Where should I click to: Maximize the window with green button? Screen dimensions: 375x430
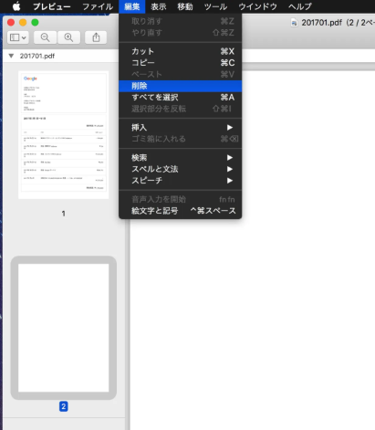[35, 23]
